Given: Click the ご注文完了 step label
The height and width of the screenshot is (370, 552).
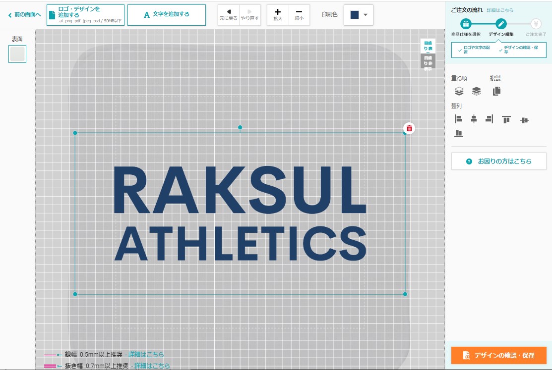Looking at the screenshot, I should pos(536,35).
